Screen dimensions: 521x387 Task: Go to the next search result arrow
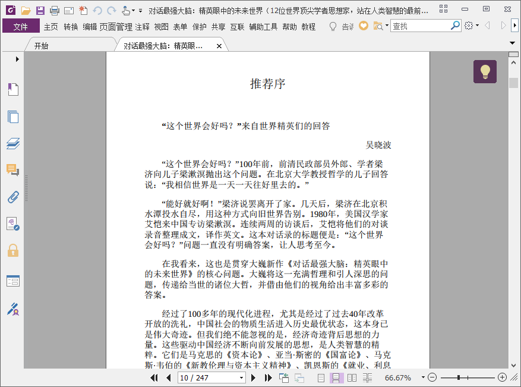click(503, 26)
